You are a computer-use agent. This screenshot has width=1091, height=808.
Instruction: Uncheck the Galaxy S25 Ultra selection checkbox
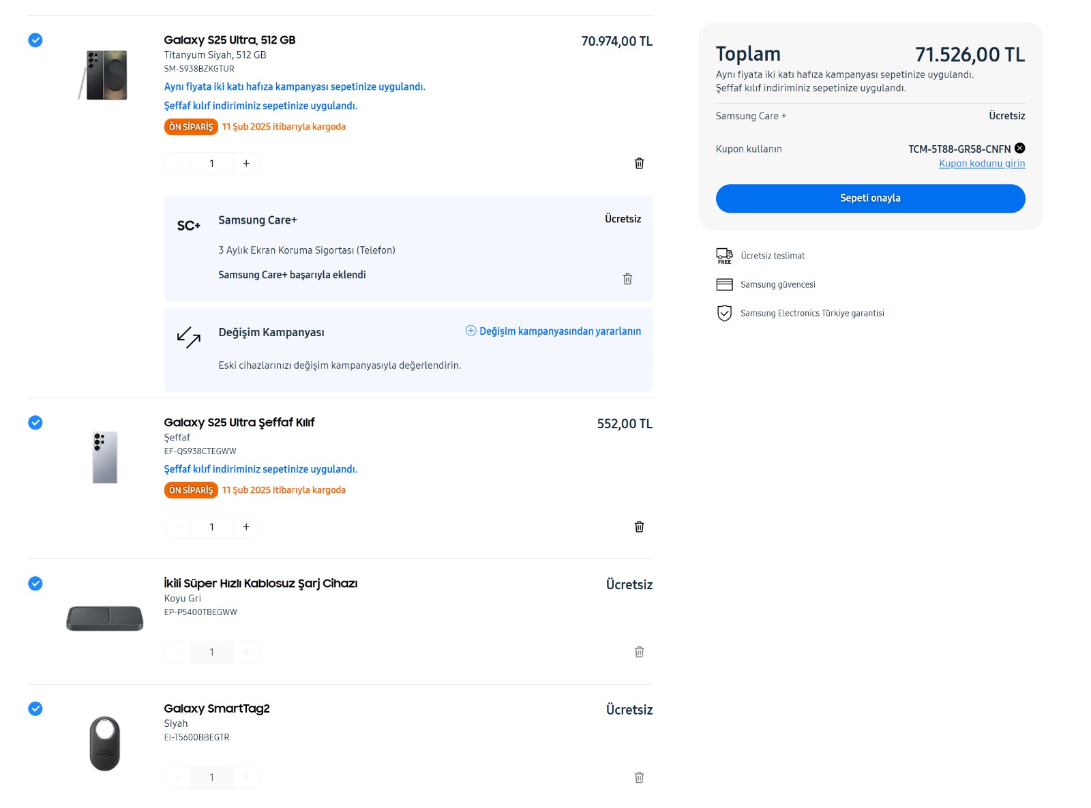35,40
